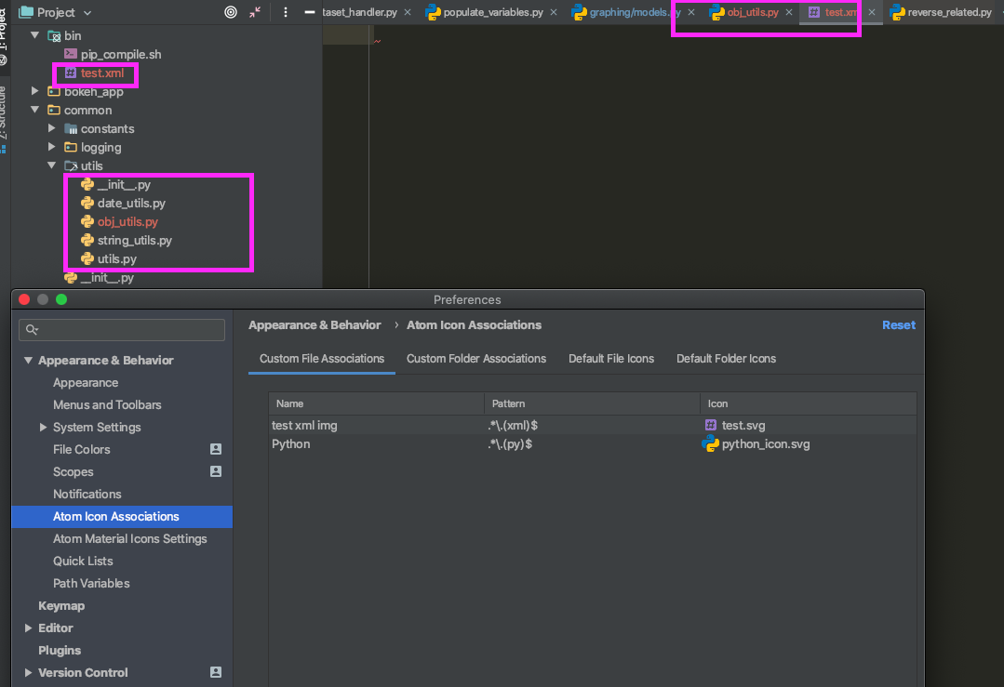Collapse the Appearance & Behavior tree section
The width and height of the screenshot is (1004, 687).
pyautogui.click(x=27, y=360)
